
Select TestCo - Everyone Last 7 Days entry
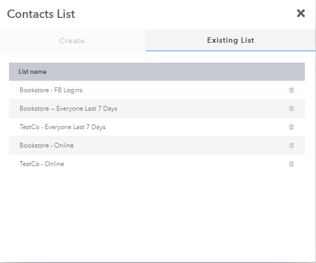(x=62, y=127)
